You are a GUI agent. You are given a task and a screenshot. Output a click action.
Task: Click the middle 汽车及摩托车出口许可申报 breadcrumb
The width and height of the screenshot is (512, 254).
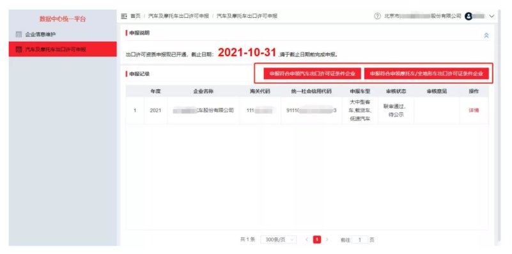click(178, 16)
